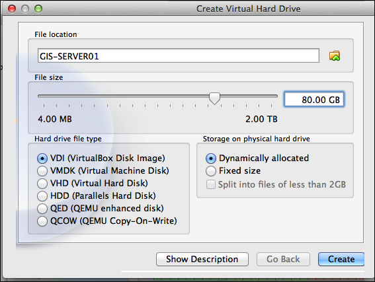Click the slider track near 2.00 TB end
This screenshot has height=282, width=375.
(x=271, y=96)
